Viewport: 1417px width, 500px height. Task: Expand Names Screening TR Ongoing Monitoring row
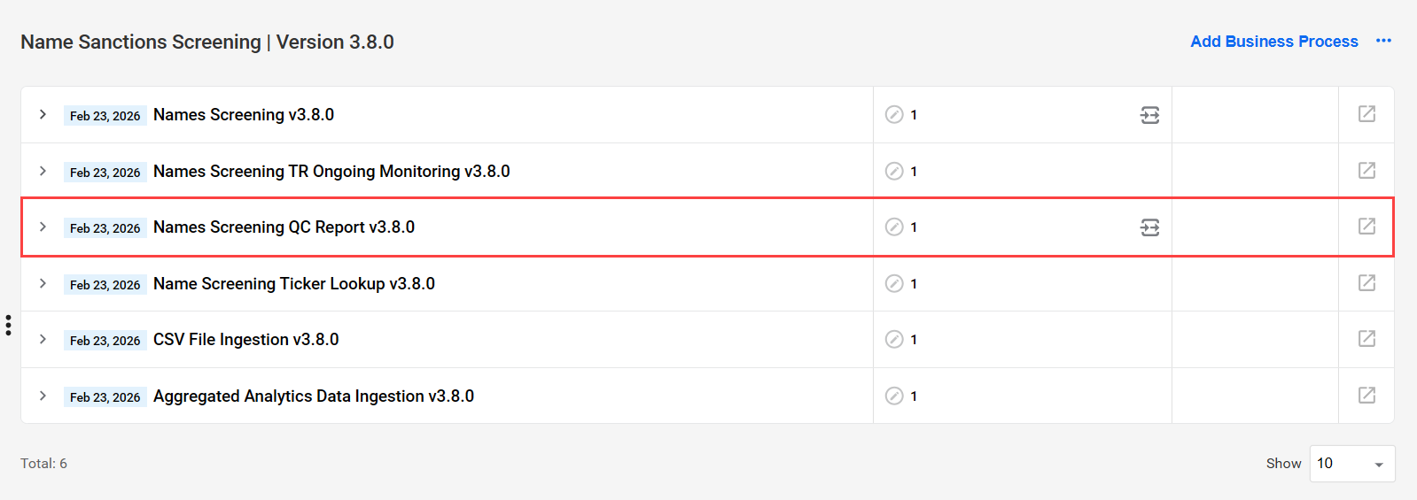click(x=43, y=171)
